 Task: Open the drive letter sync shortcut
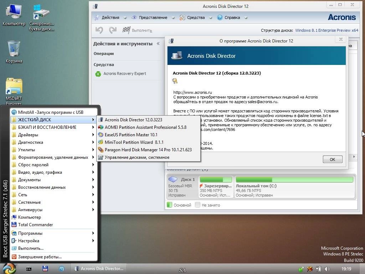click(x=41, y=17)
